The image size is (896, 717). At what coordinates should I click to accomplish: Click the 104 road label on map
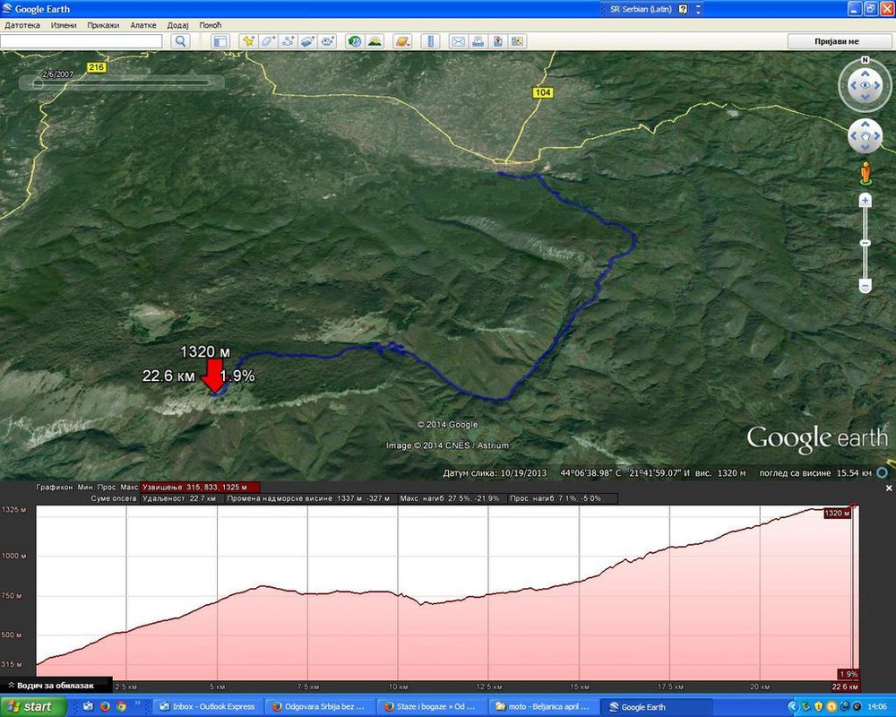click(542, 92)
